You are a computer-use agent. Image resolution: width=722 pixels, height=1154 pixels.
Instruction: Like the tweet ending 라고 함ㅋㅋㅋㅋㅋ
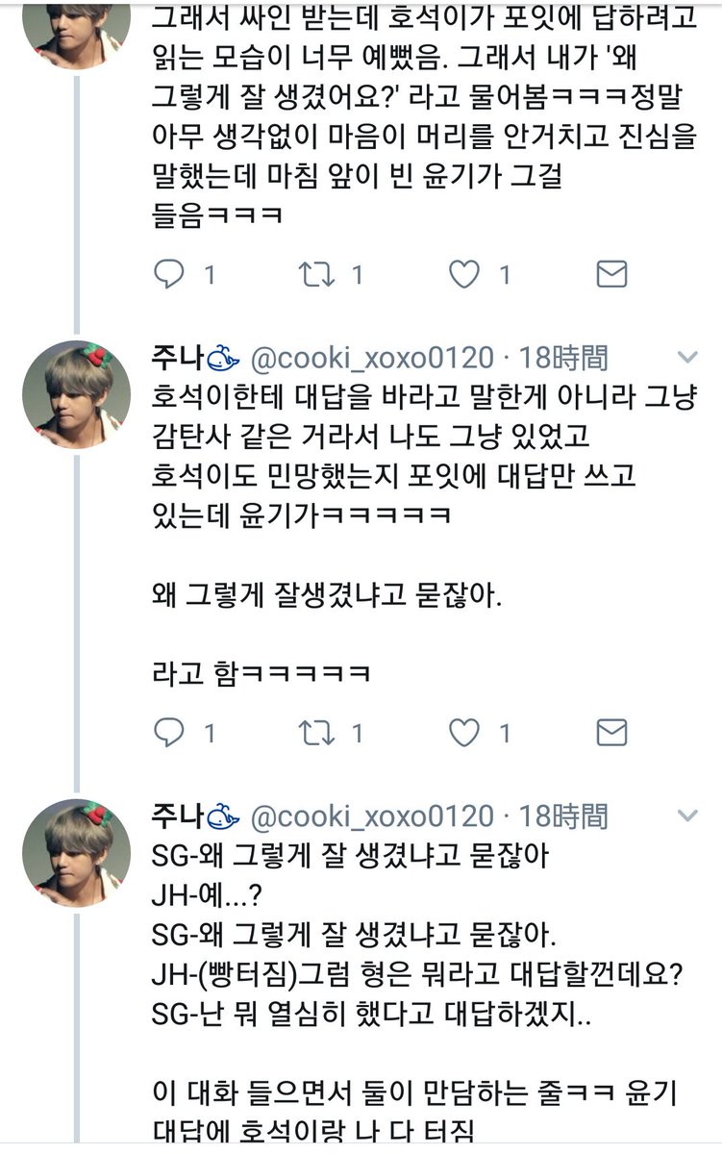pyautogui.click(x=465, y=734)
